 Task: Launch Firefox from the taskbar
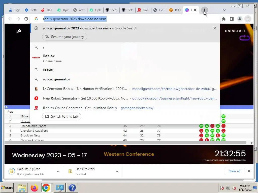[x=34, y=188]
